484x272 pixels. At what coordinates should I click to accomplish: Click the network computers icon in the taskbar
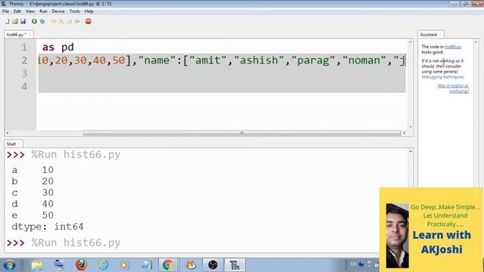(59, 265)
